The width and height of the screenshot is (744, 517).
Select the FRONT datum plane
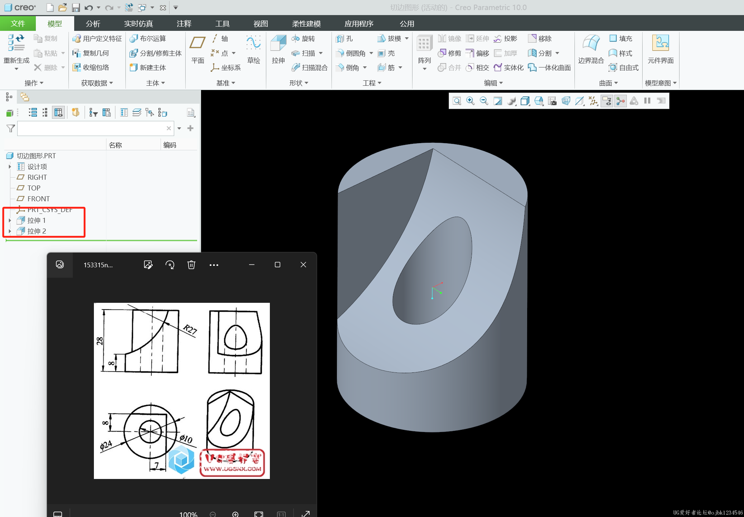click(33, 199)
